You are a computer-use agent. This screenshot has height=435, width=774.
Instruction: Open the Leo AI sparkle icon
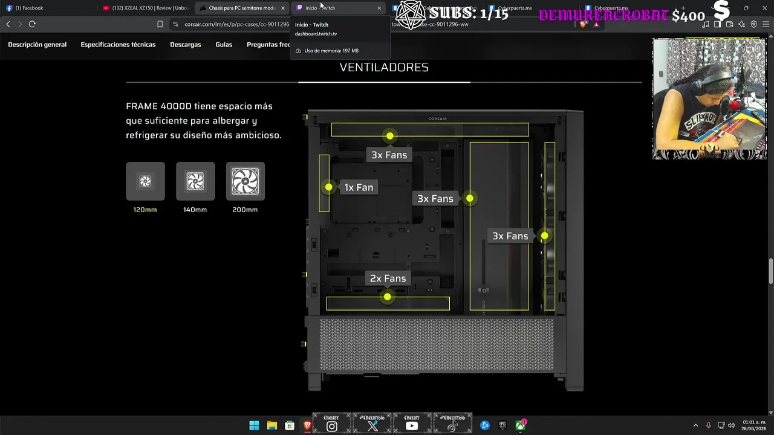pos(742,24)
